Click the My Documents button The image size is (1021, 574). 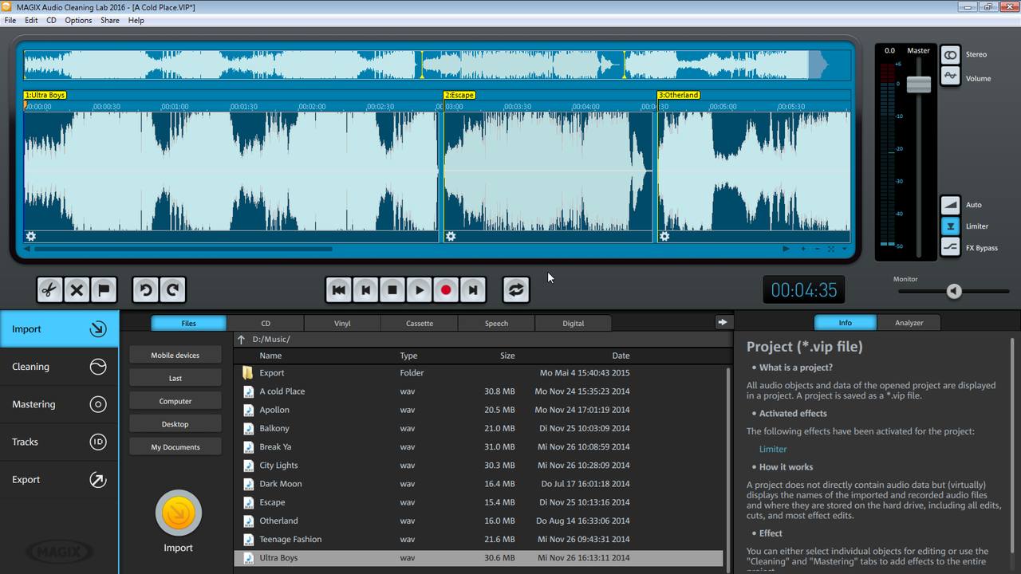click(x=175, y=447)
